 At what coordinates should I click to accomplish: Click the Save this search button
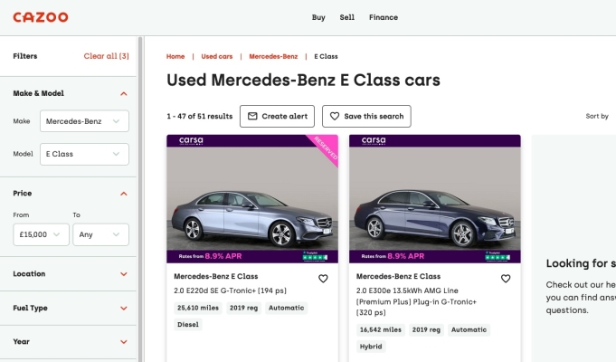tap(366, 117)
